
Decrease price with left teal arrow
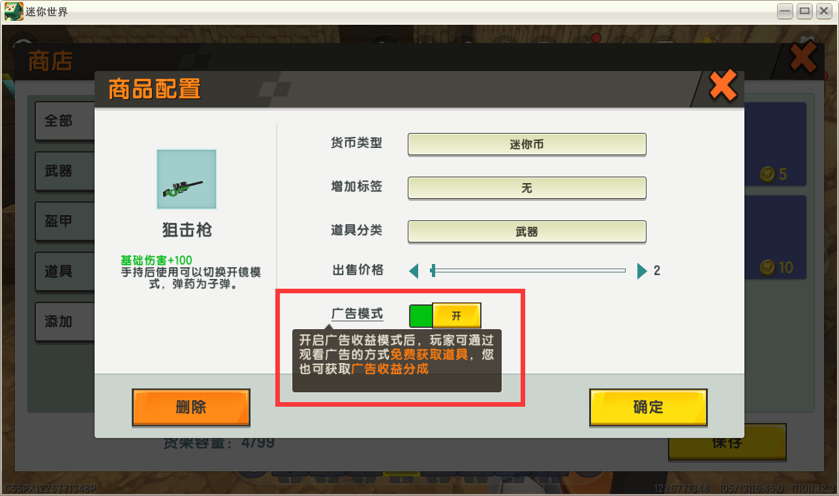pyautogui.click(x=414, y=270)
